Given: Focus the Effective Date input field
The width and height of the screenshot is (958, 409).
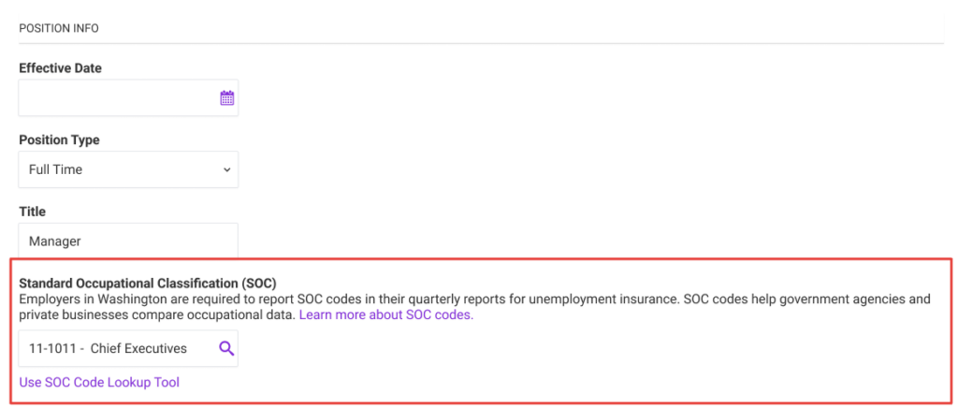Looking at the screenshot, I should pyautogui.click(x=128, y=98).
